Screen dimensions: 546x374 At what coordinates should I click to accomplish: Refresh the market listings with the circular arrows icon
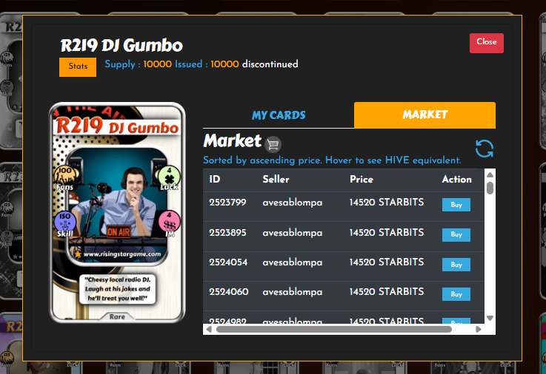[x=485, y=149]
